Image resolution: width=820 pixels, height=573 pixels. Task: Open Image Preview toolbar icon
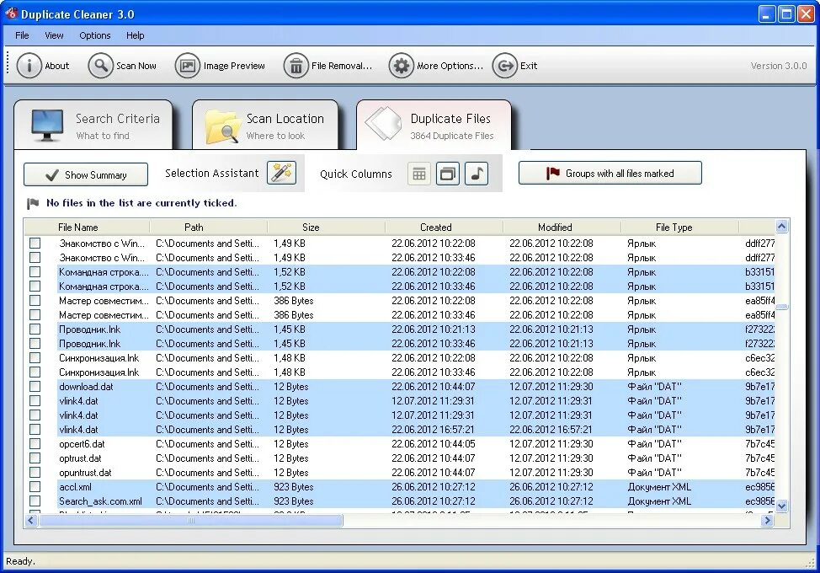pos(187,66)
